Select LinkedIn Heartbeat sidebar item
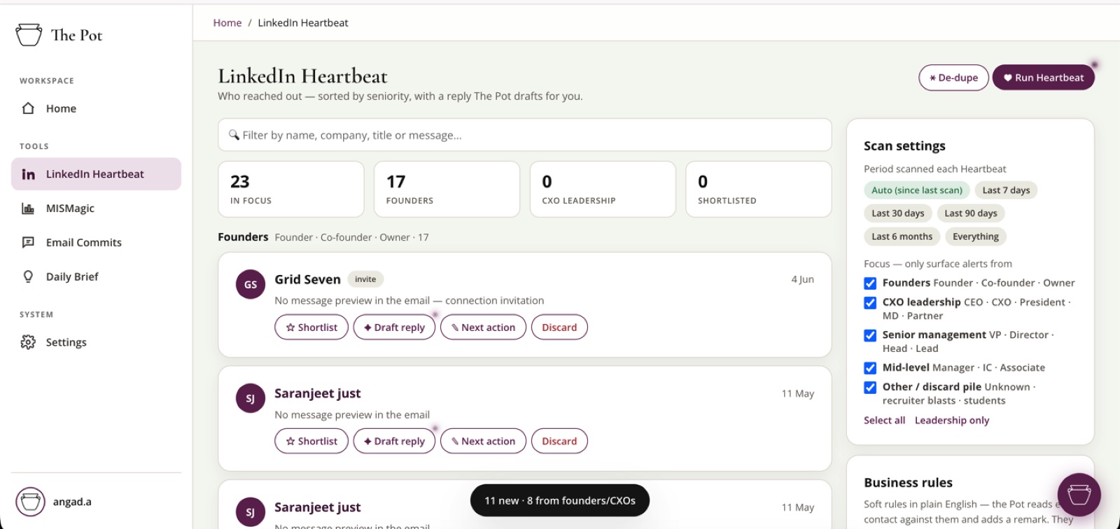The image size is (1120, 529). [x=96, y=174]
